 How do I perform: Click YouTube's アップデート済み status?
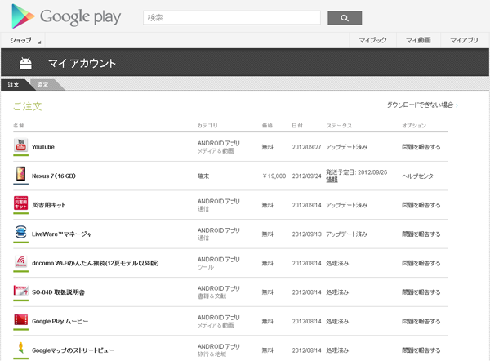(x=346, y=147)
